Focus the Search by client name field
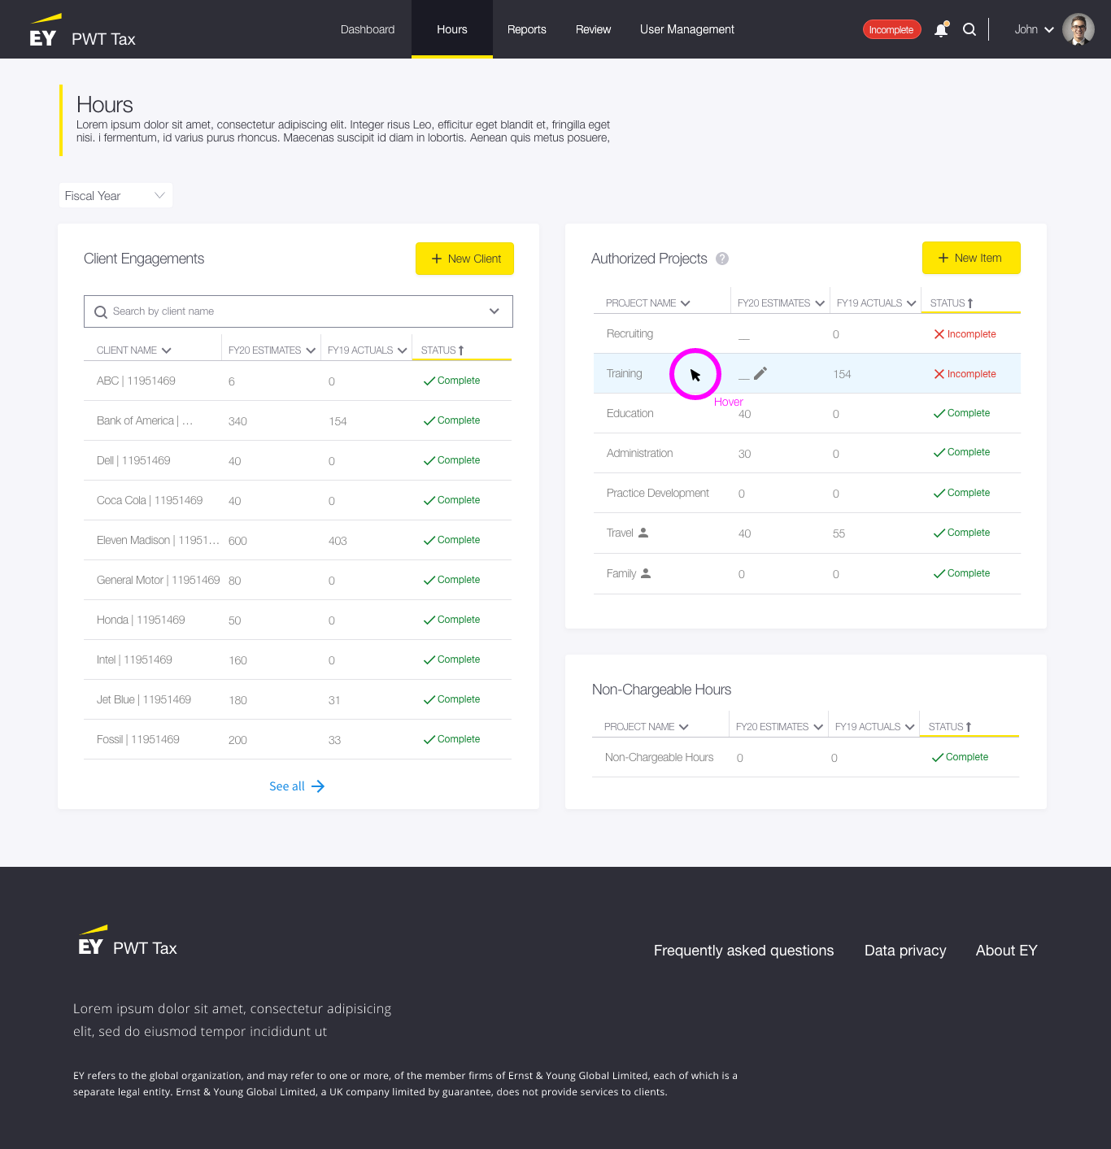 (298, 311)
